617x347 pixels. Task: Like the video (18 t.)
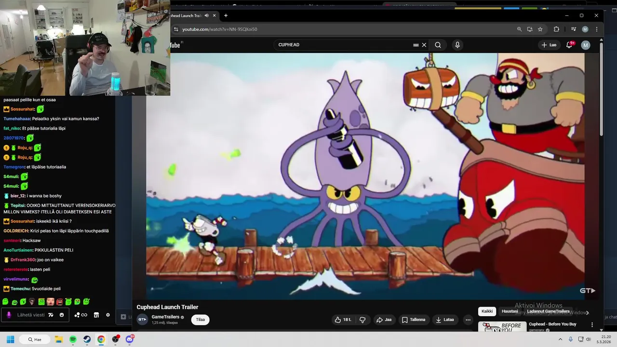343,320
